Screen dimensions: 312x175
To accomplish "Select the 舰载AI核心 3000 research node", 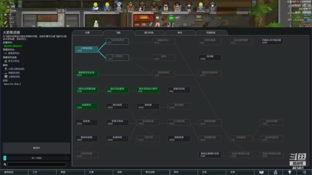I will point(163,41).
